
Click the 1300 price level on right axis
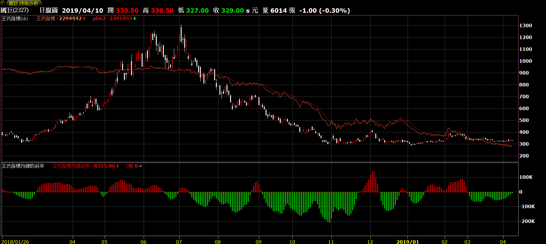(526, 25)
